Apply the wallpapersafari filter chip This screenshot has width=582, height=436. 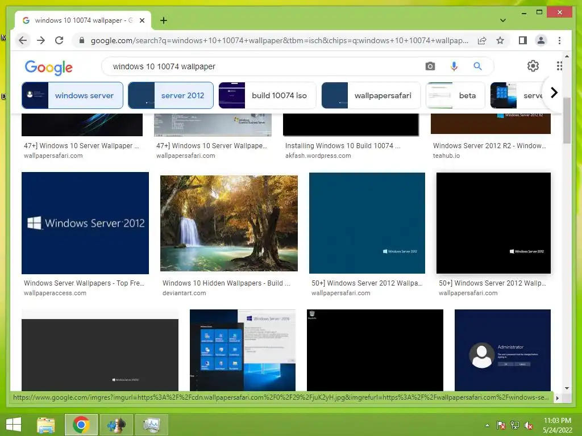pos(371,95)
